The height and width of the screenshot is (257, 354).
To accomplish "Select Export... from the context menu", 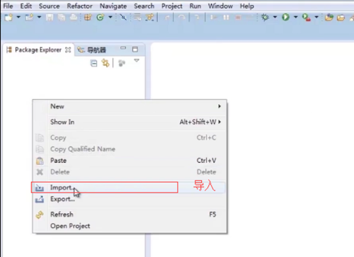I will [130, 199].
